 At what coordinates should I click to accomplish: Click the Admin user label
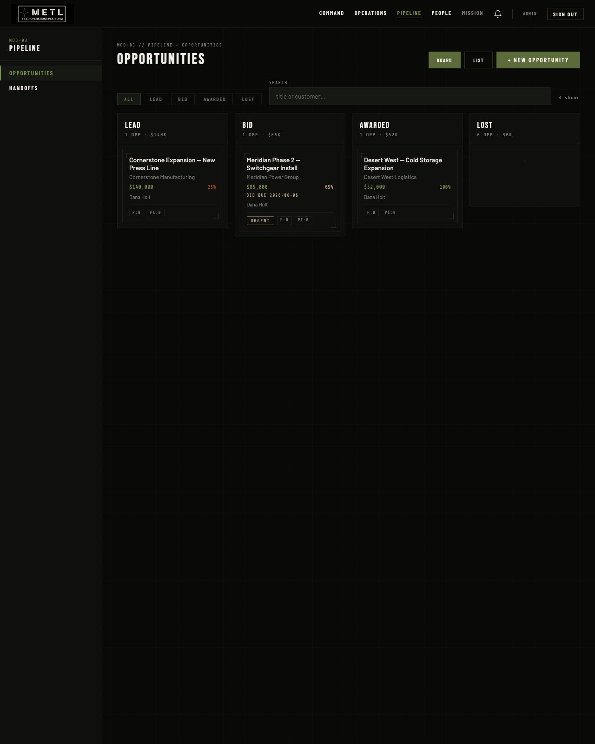point(529,14)
